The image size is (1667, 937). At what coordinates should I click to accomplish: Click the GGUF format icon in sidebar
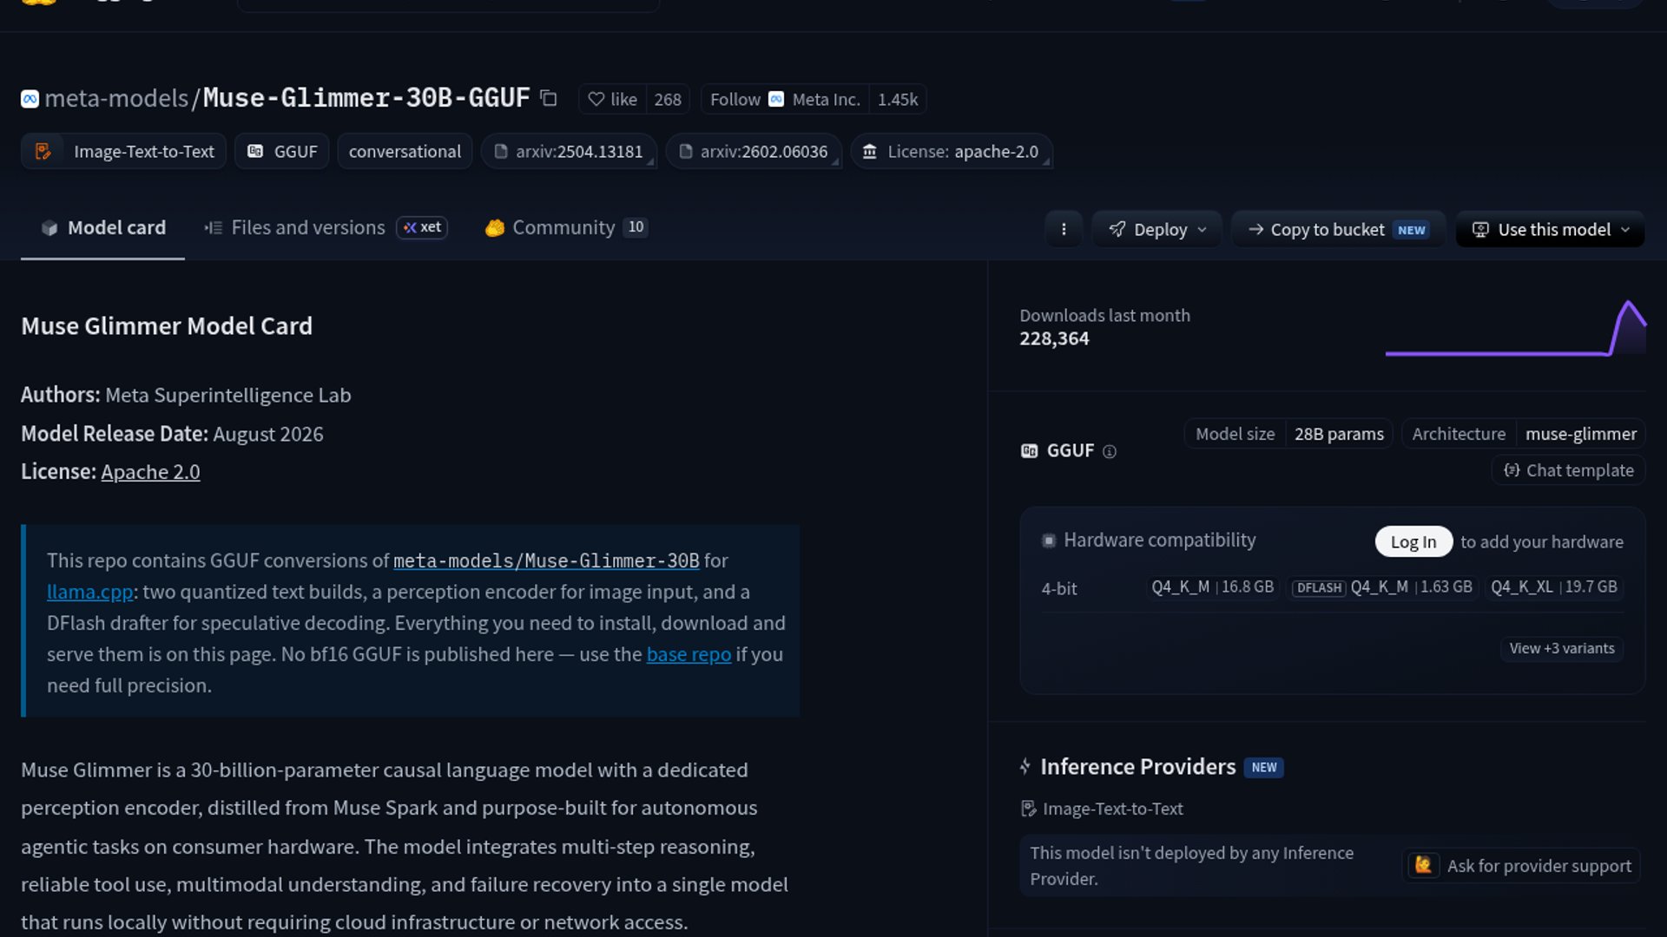[x=1029, y=451]
